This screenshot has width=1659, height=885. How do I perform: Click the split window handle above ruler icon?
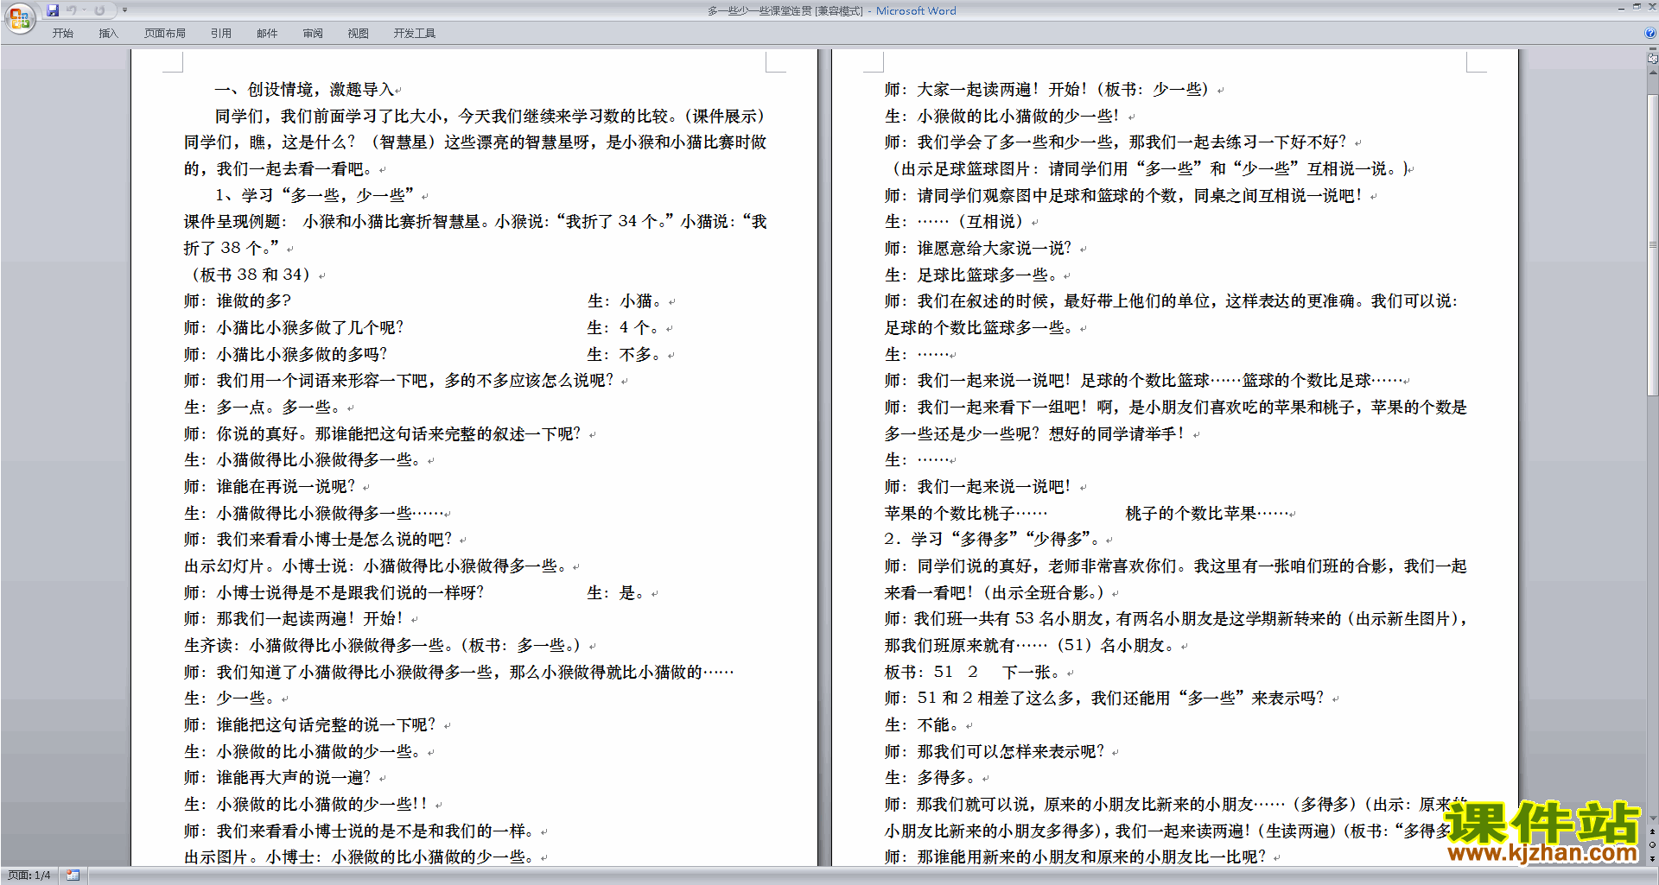point(1653,49)
